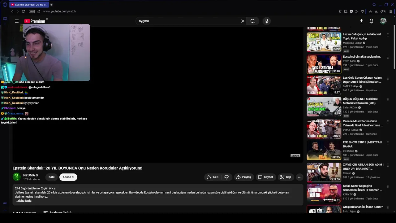Click the page scrollbar on the right edge
Viewport: 396px width, 223px height.
[394, 46]
